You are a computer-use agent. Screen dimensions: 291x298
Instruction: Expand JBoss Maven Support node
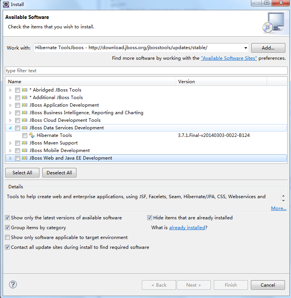coord(11,143)
